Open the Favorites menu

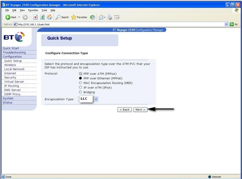click(x=33, y=10)
